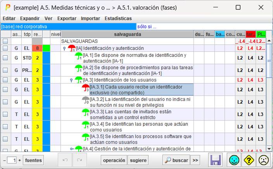Open the Exportar menu

point(67,19)
